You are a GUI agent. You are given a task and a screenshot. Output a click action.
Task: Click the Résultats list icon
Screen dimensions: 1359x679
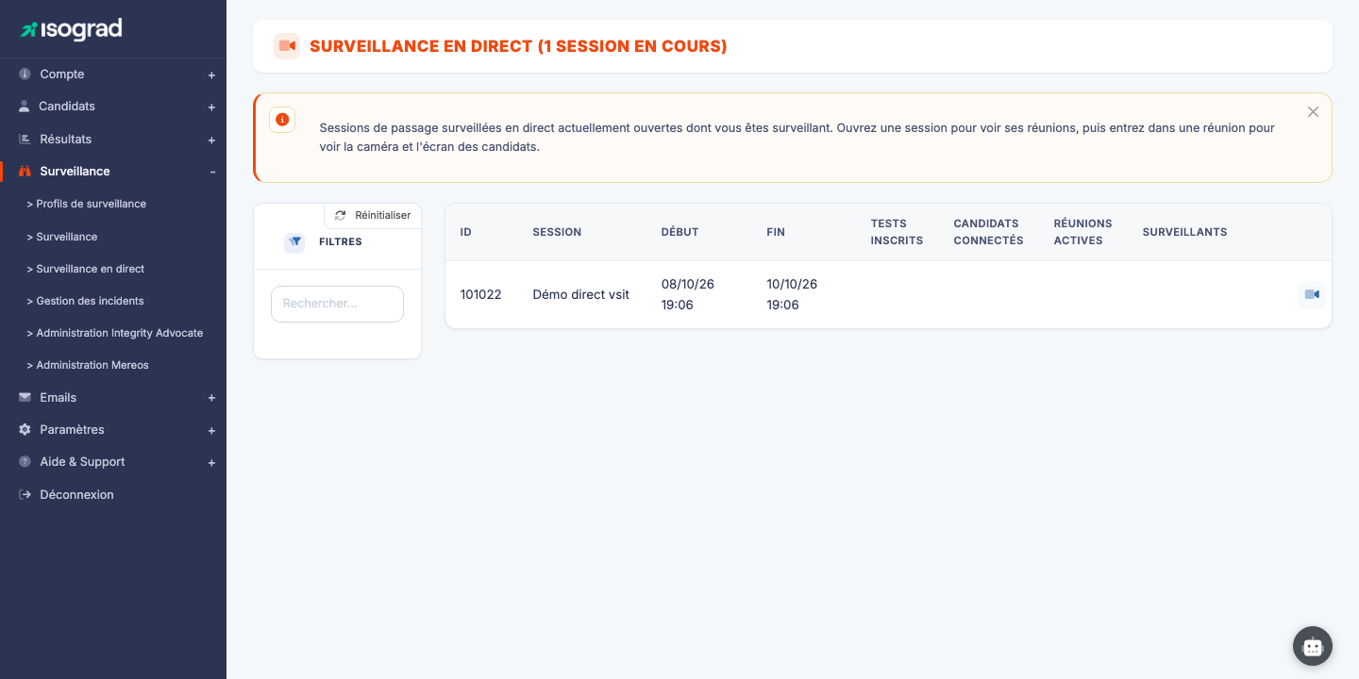coord(25,139)
